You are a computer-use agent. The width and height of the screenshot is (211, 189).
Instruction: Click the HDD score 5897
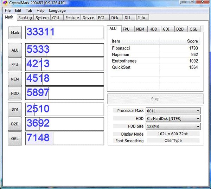pyautogui.click(x=38, y=92)
